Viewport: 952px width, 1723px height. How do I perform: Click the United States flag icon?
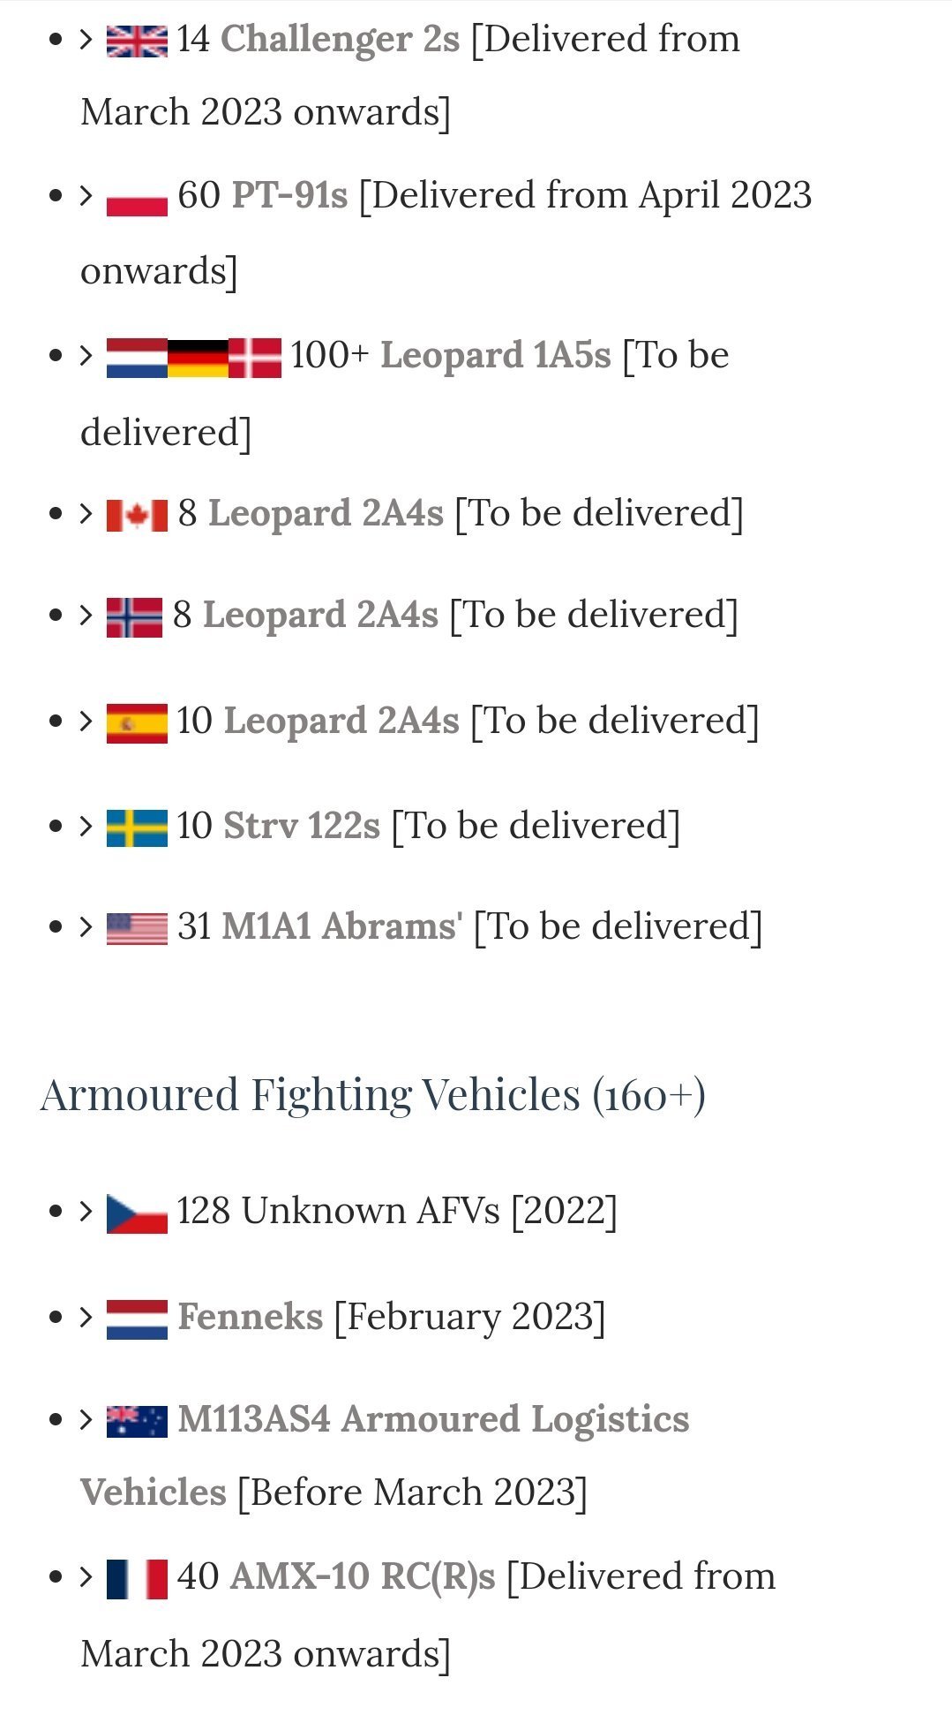(137, 929)
